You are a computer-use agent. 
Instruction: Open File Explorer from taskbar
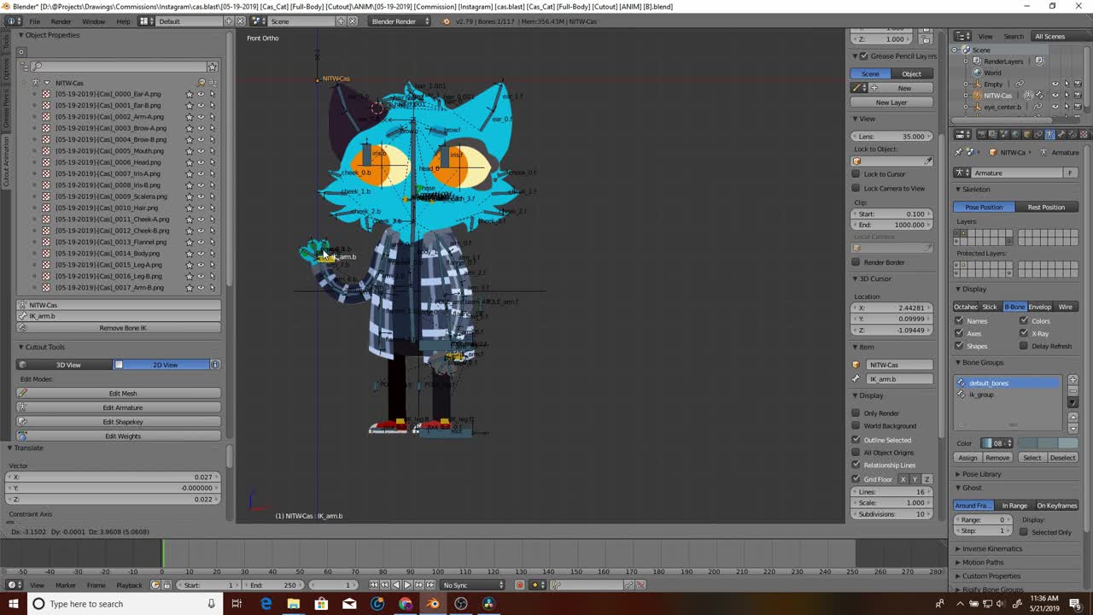[294, 604]
